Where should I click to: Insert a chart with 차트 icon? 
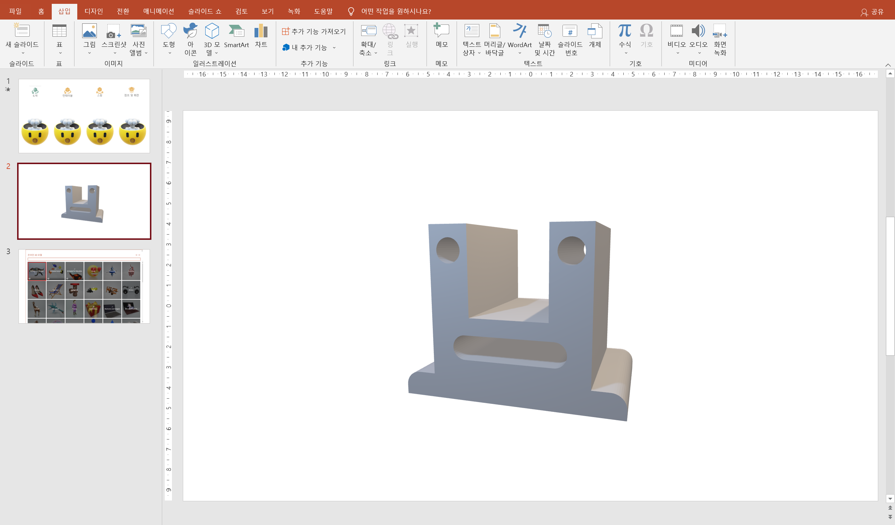(x=261, y=32)
